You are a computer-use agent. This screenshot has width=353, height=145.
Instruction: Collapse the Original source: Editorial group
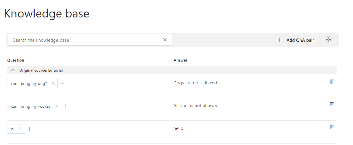pyautogui.click(x=13, y=70)
